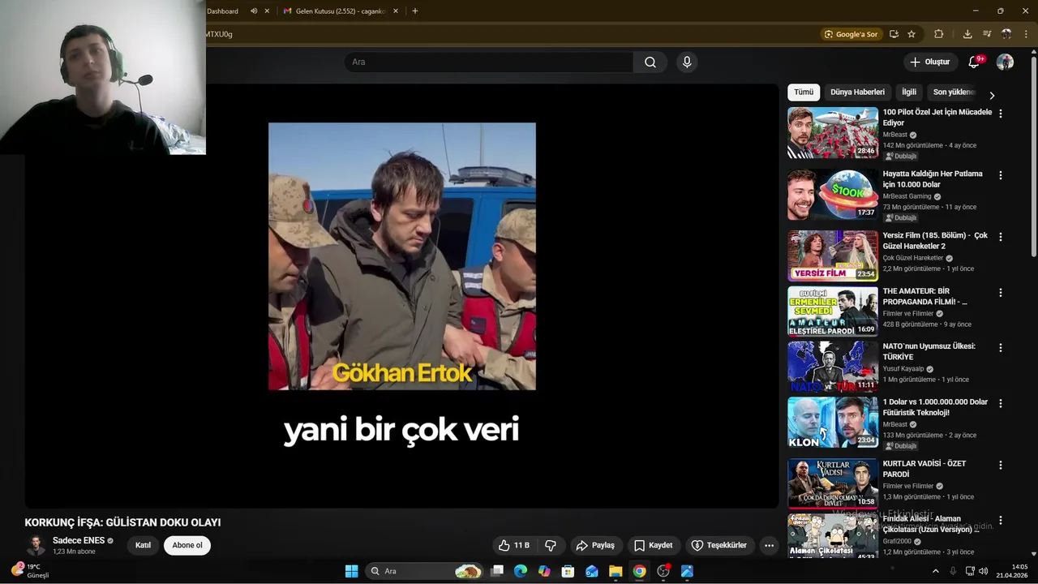Open options menu for Hayatta Kaldığın Her Patlama video
Screen dimensions: 1038x584
pos(1000,175)
